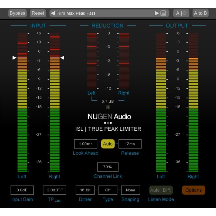This screenshot has height=216, width=216.
Task: Open the Options panel
Action: pos(194,190)
